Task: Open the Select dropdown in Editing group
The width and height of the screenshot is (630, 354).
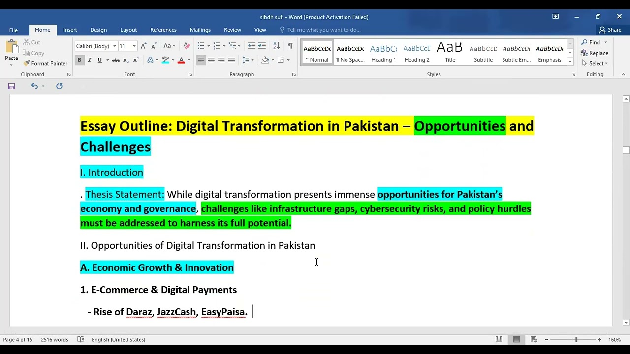Action: 595,63
